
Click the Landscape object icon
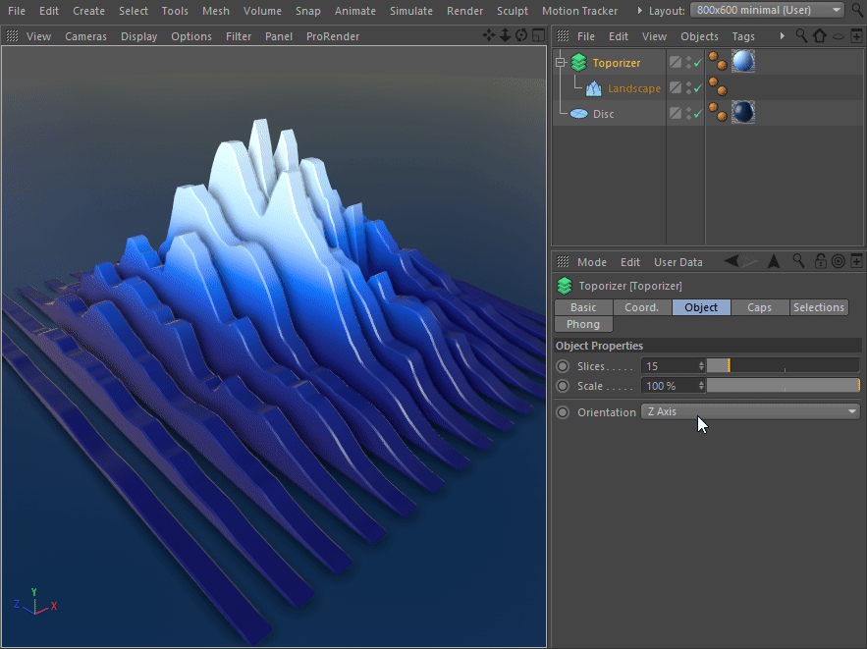tap(594, 88)
